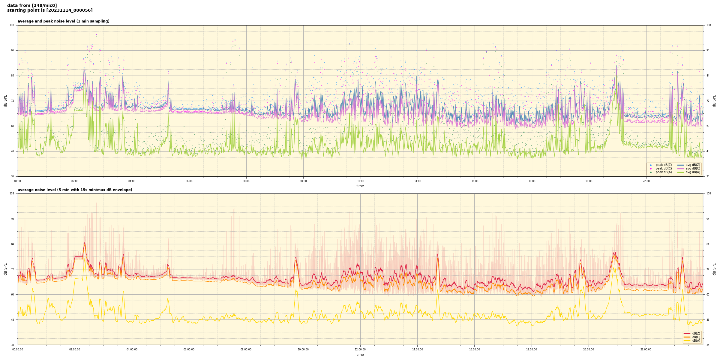The image size is (720, 360).
Task: Click the upper chart's 'time' axis label
Action: tap(360, 186)
